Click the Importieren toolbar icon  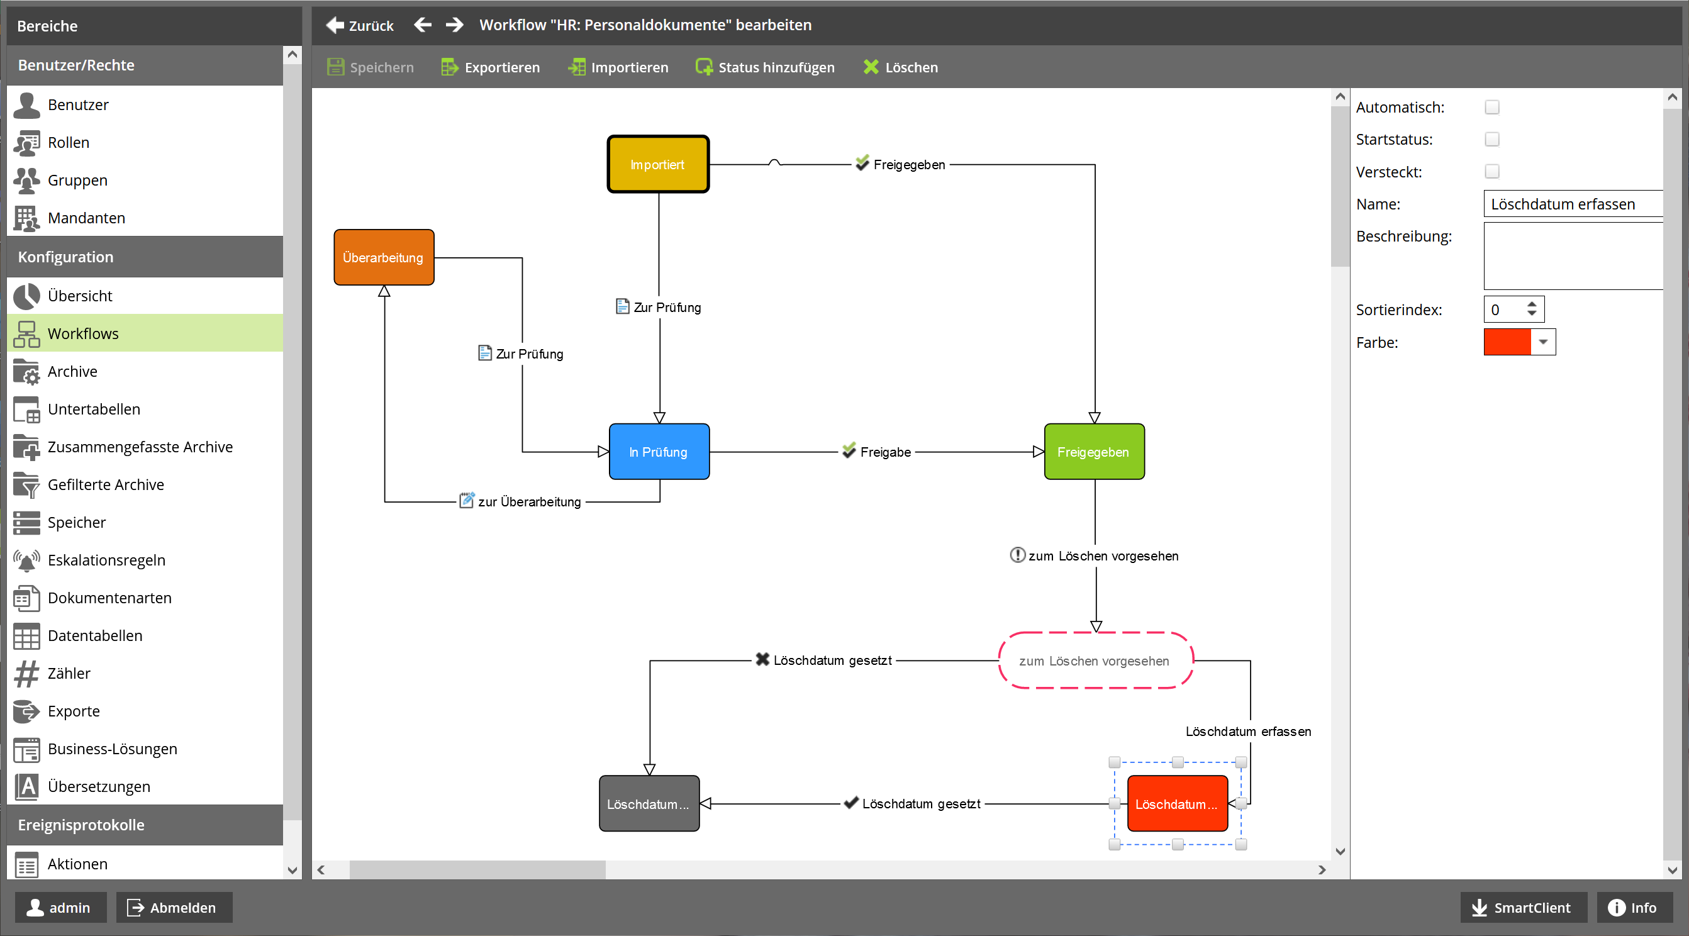[576, 67]
